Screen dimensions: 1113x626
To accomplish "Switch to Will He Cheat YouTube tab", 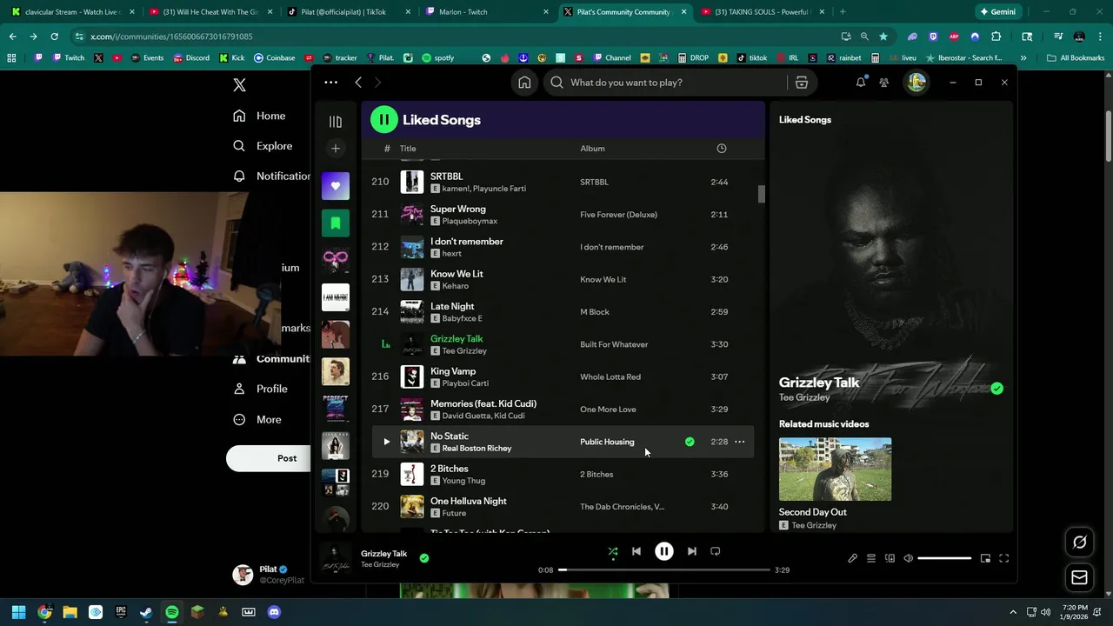I will pyautogui.click(x=210, y=12).
